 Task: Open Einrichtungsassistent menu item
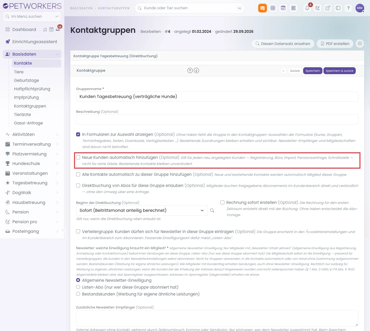pos(32,42)
